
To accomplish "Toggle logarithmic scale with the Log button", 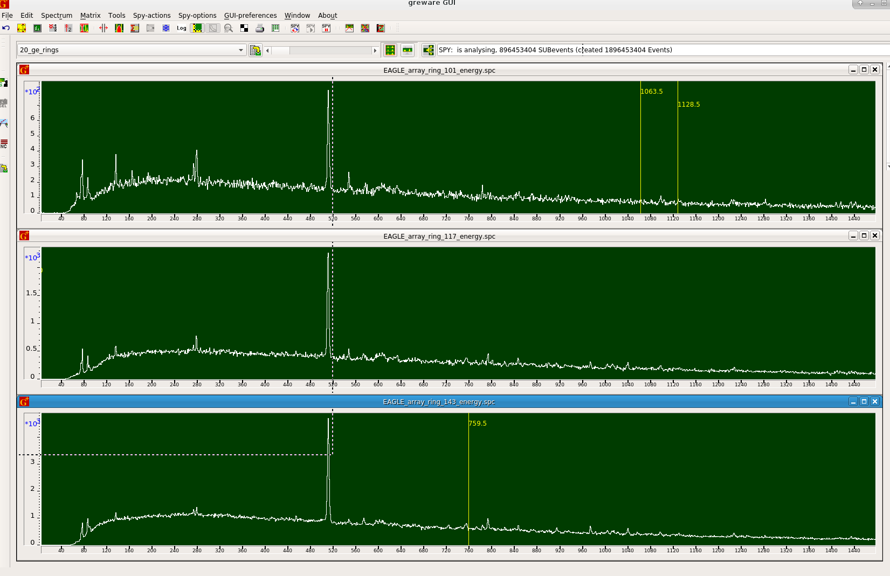I will pos(182,28).
